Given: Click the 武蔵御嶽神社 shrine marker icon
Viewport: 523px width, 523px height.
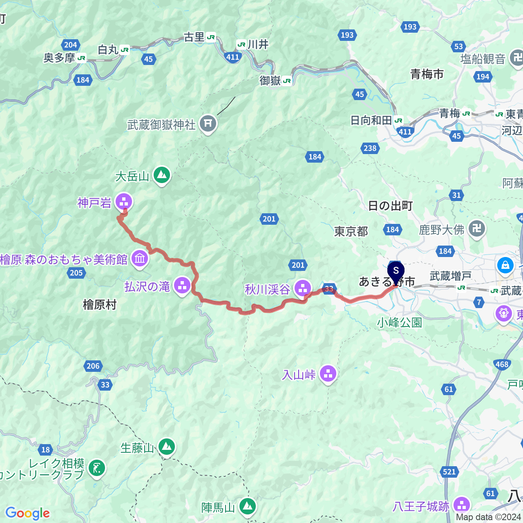Looking at the screenshot, I should (208, 123).
